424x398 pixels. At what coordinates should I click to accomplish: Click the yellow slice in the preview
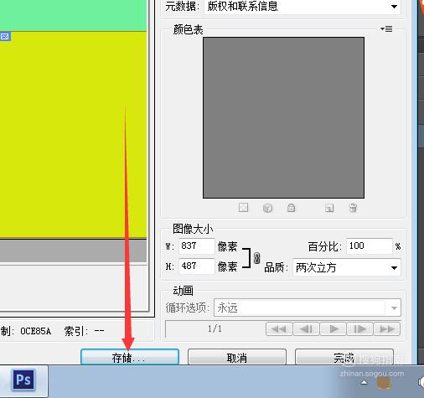[x=73, y=135]
